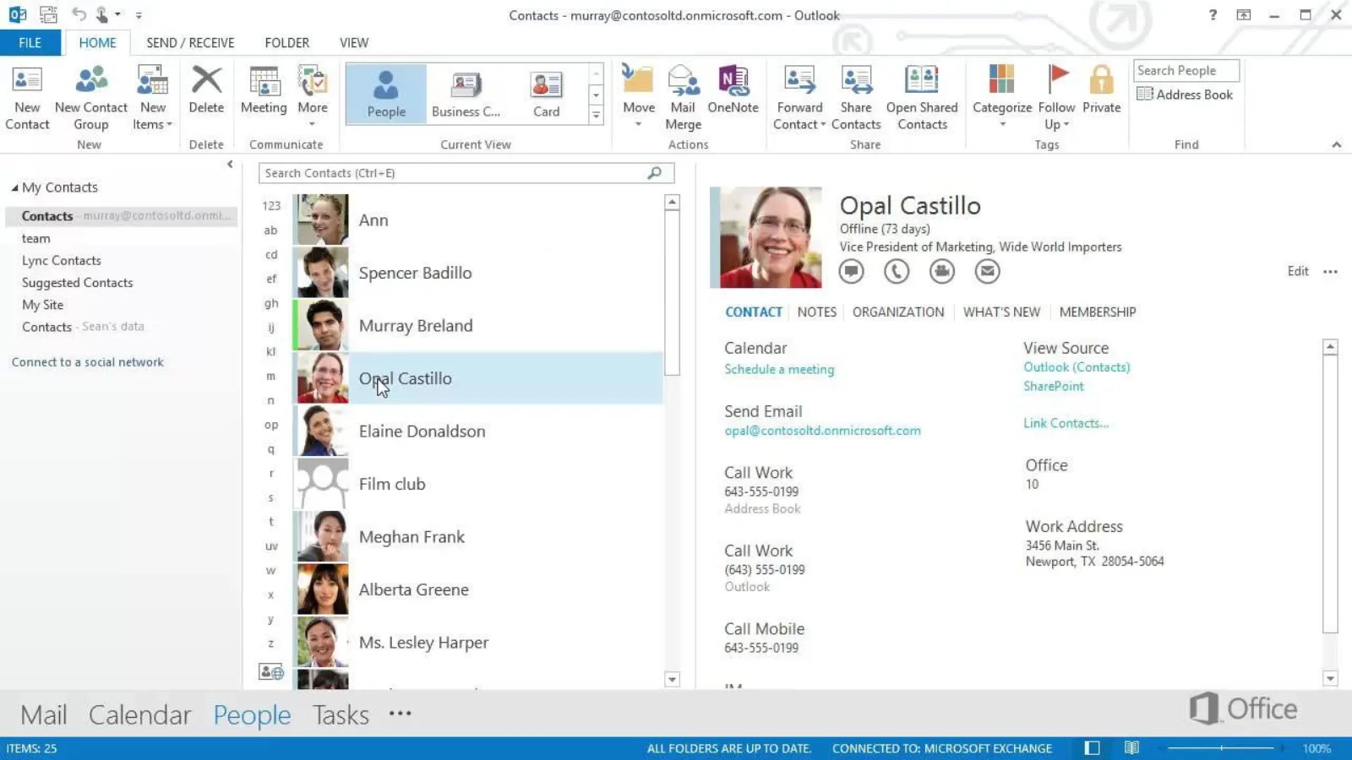Select the Lync Contacts folder
The height and width of the screenshot is (760, 1352).
tap(62, 261)
